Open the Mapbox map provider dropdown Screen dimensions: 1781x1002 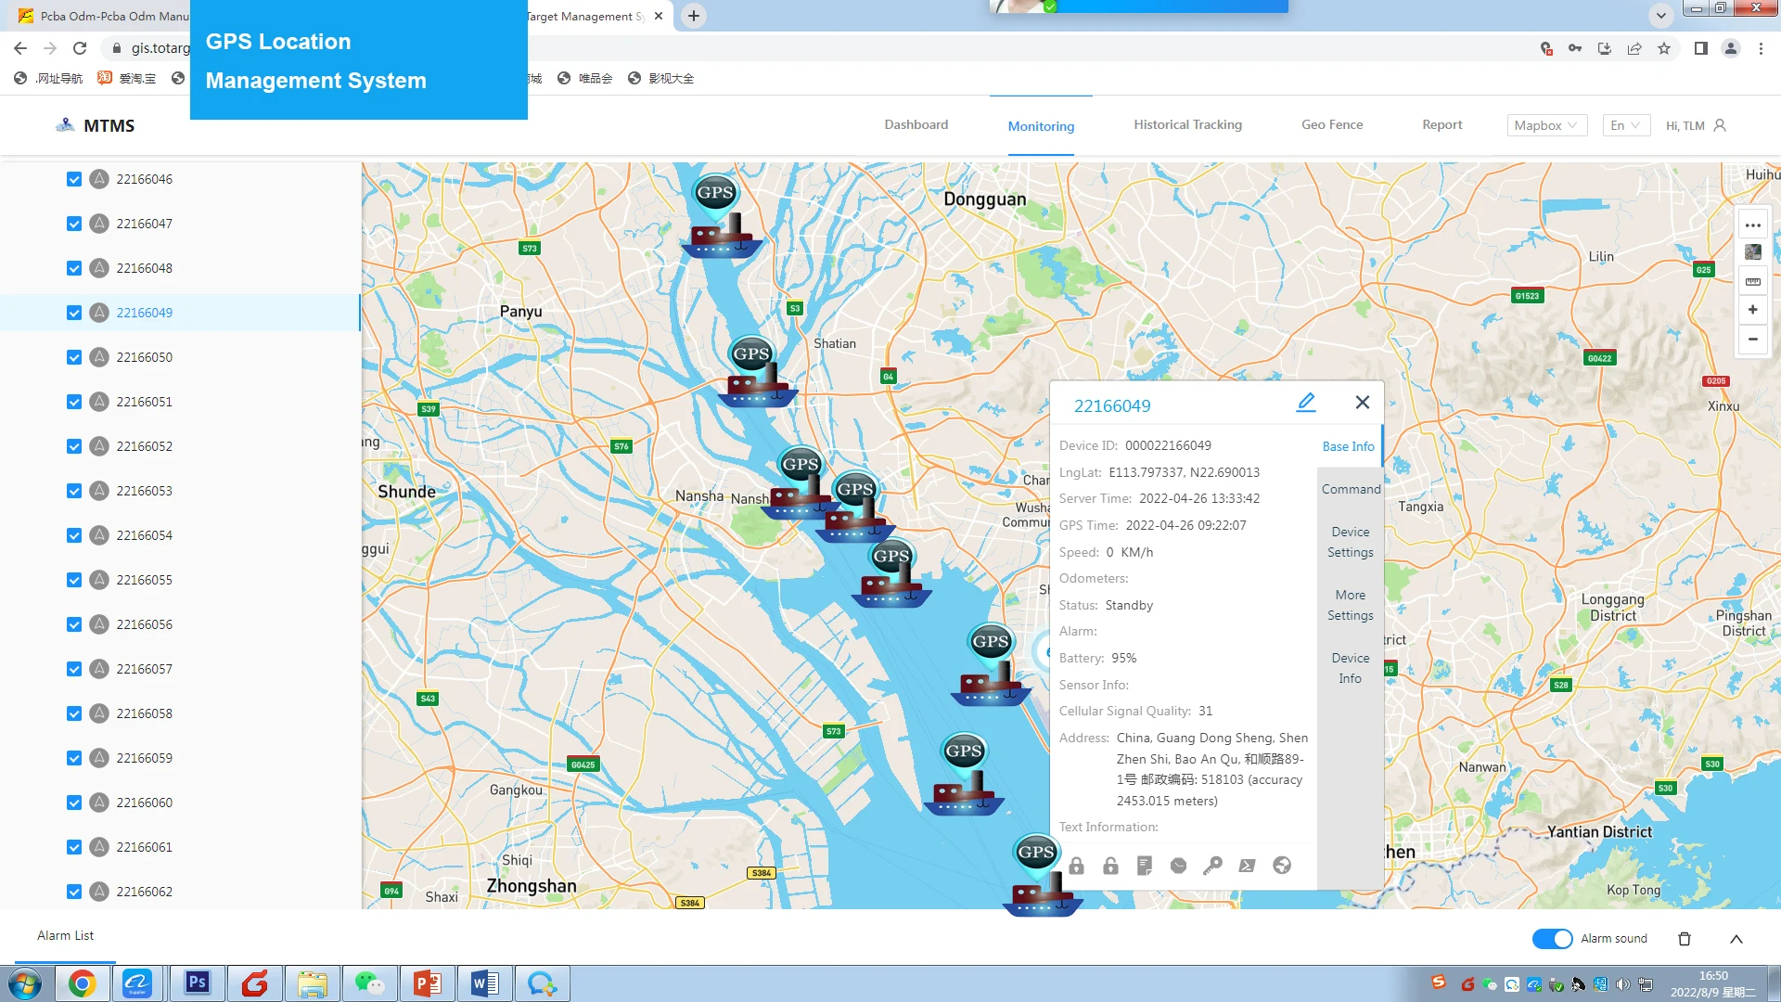coord(1545,125)
